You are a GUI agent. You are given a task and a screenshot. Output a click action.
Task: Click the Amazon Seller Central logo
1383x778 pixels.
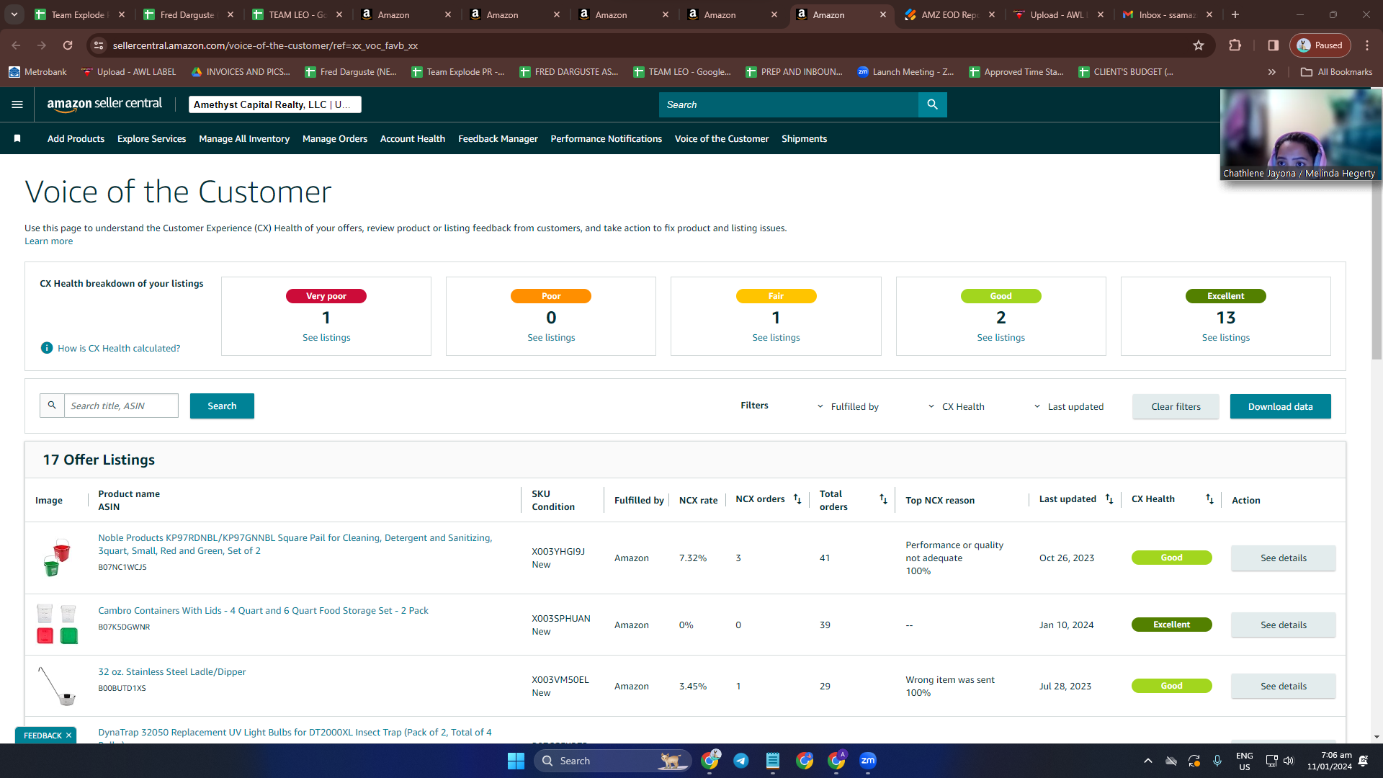pyautogui.click(x=104, y=104)
